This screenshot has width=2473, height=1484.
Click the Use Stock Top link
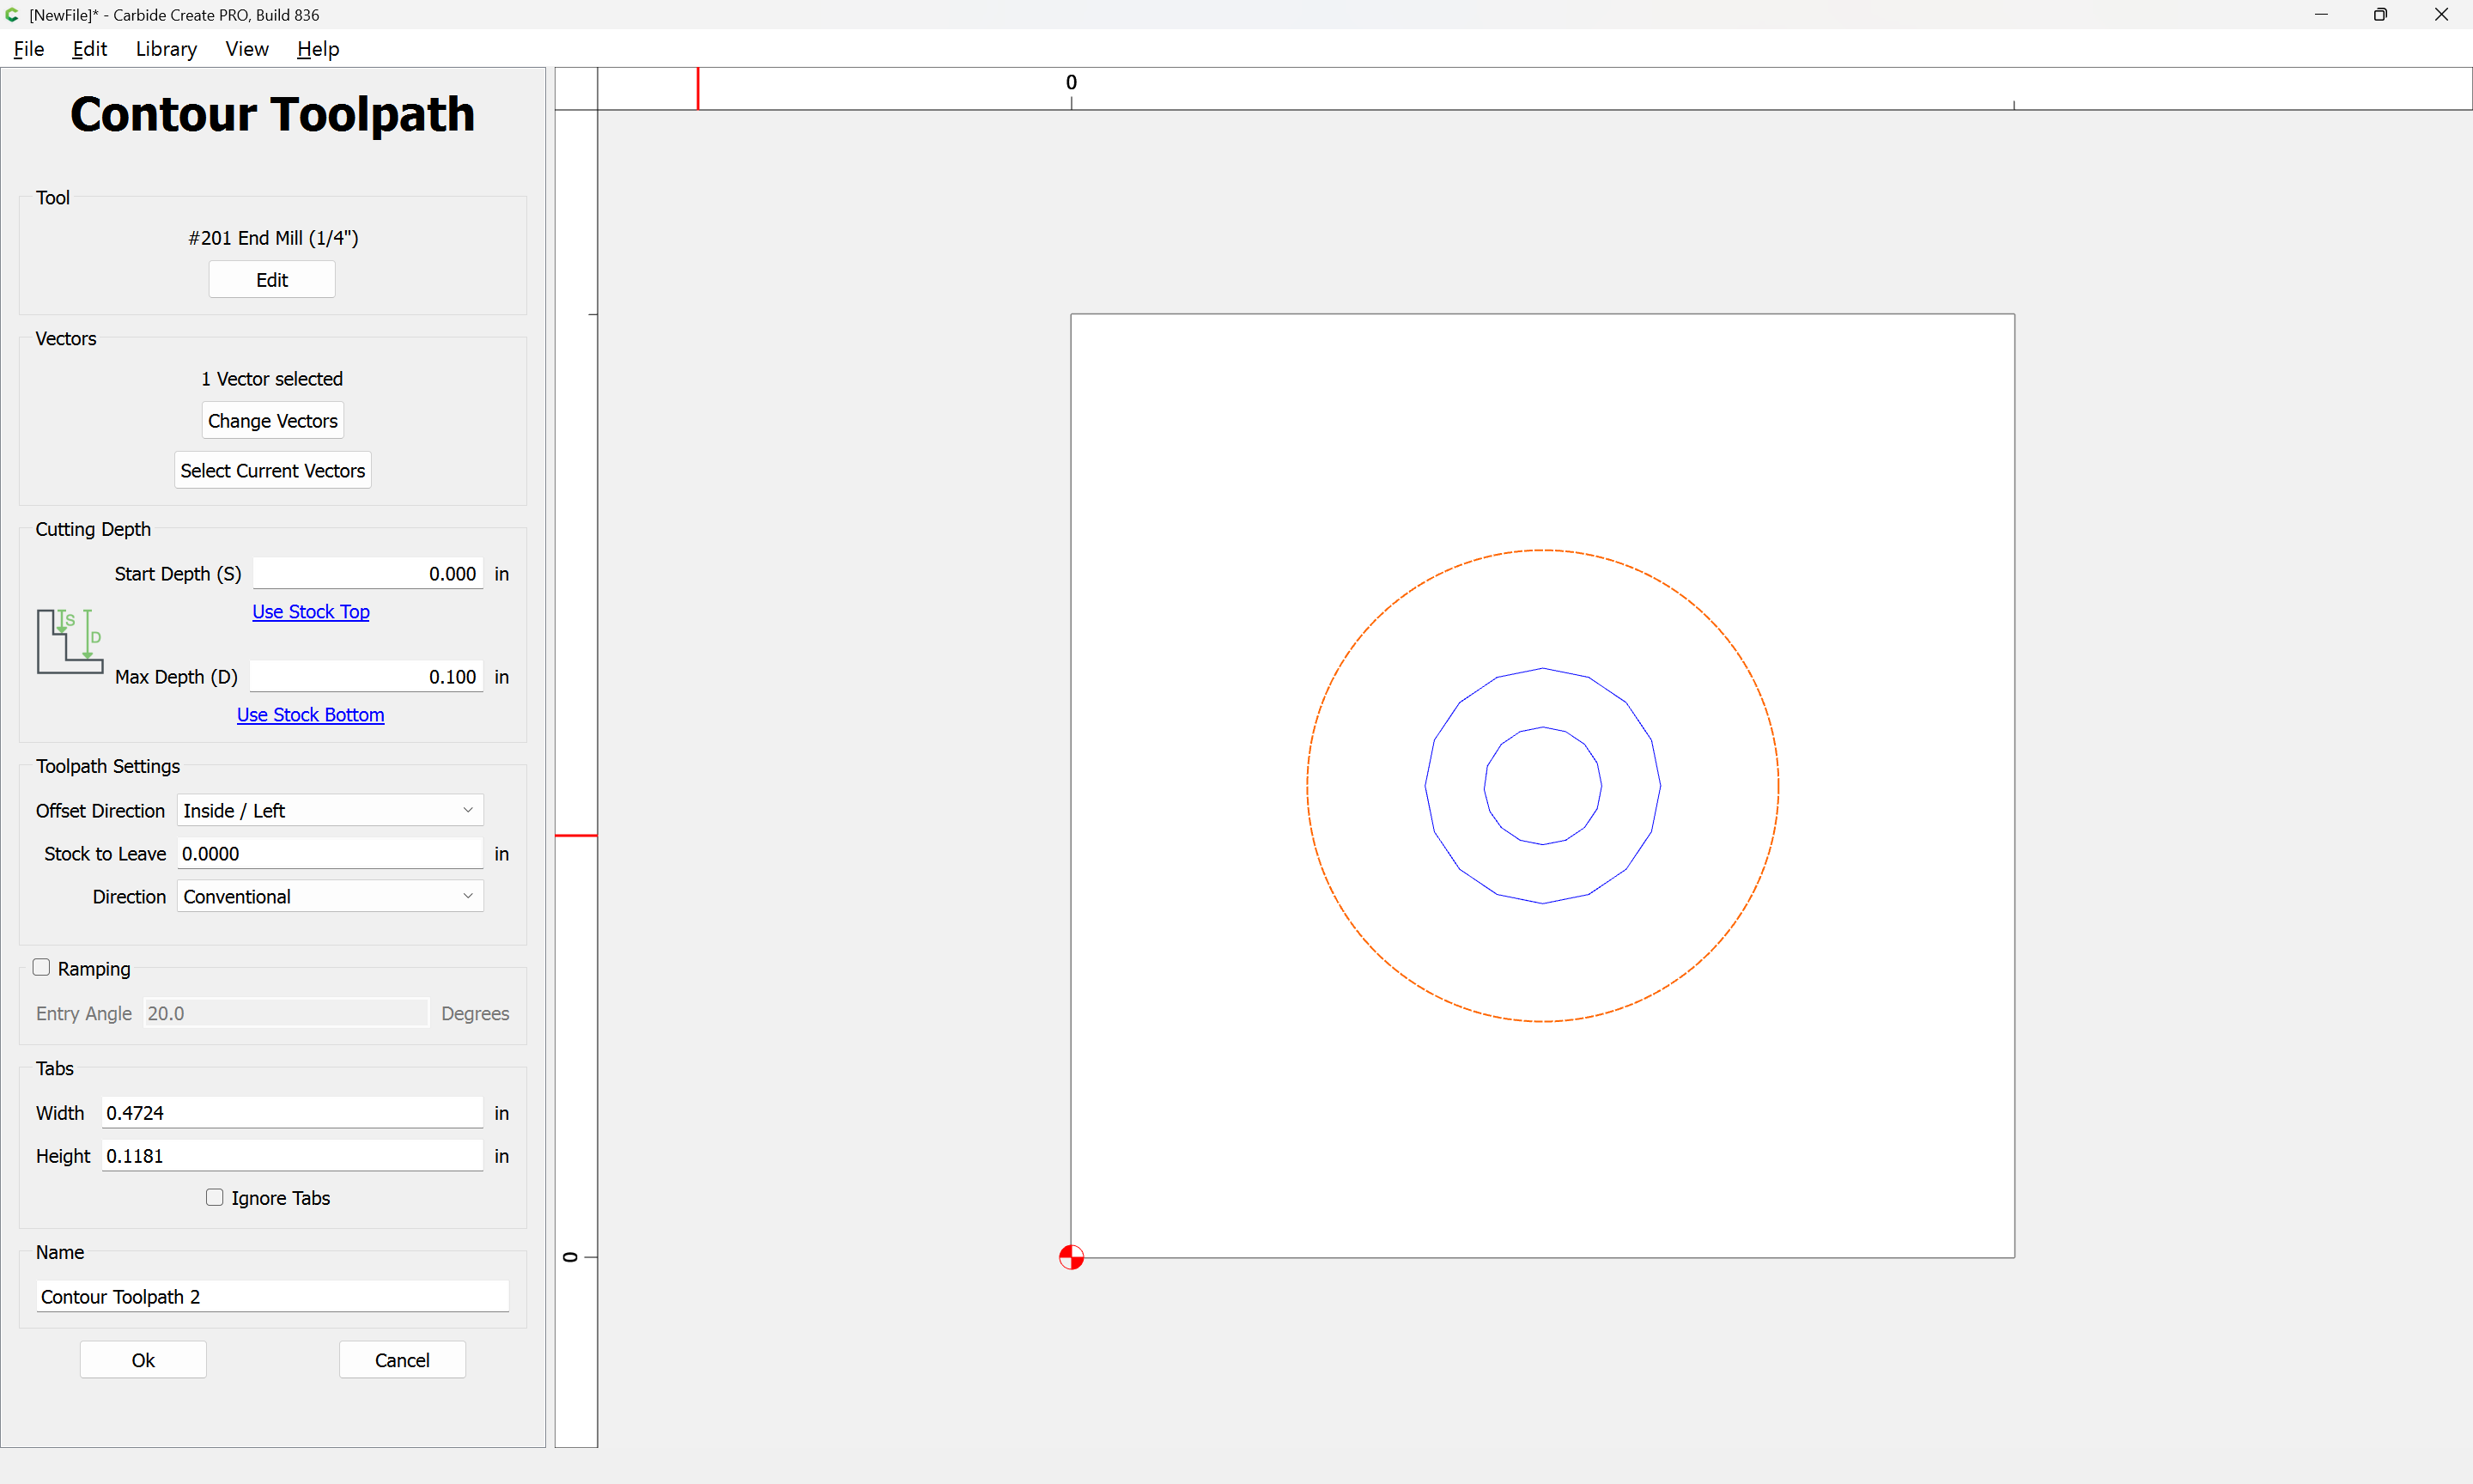(310, 611)
